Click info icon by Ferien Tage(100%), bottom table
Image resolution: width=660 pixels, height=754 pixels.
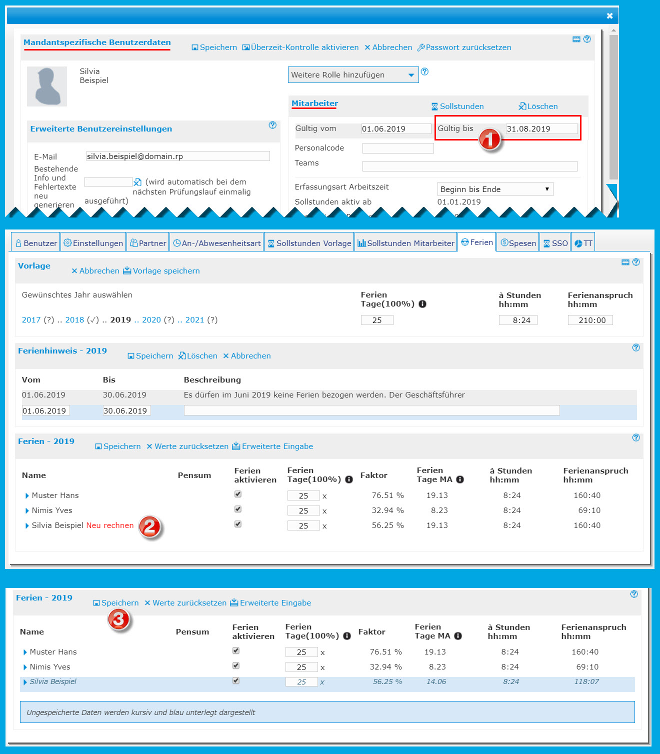pos(347,636)
